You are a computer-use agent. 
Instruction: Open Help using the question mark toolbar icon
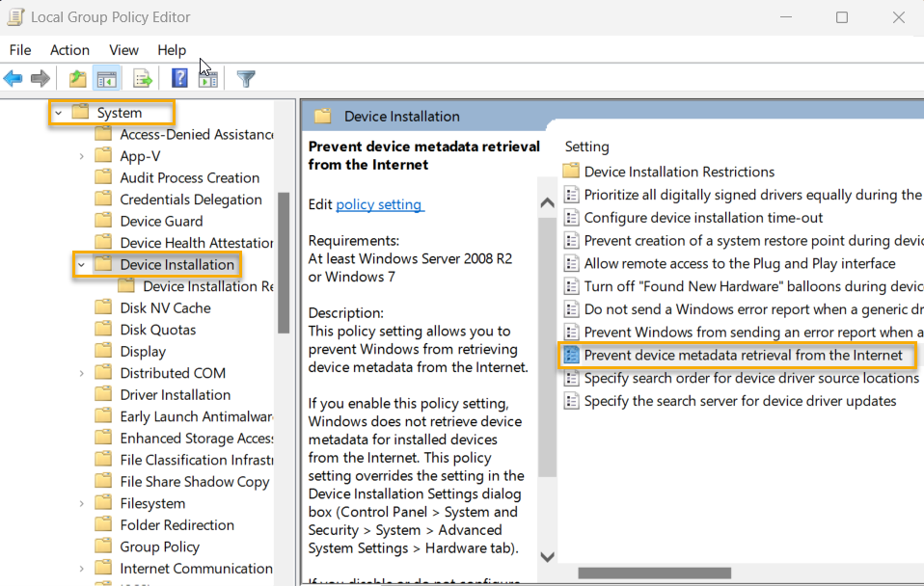tap(179, 78)
